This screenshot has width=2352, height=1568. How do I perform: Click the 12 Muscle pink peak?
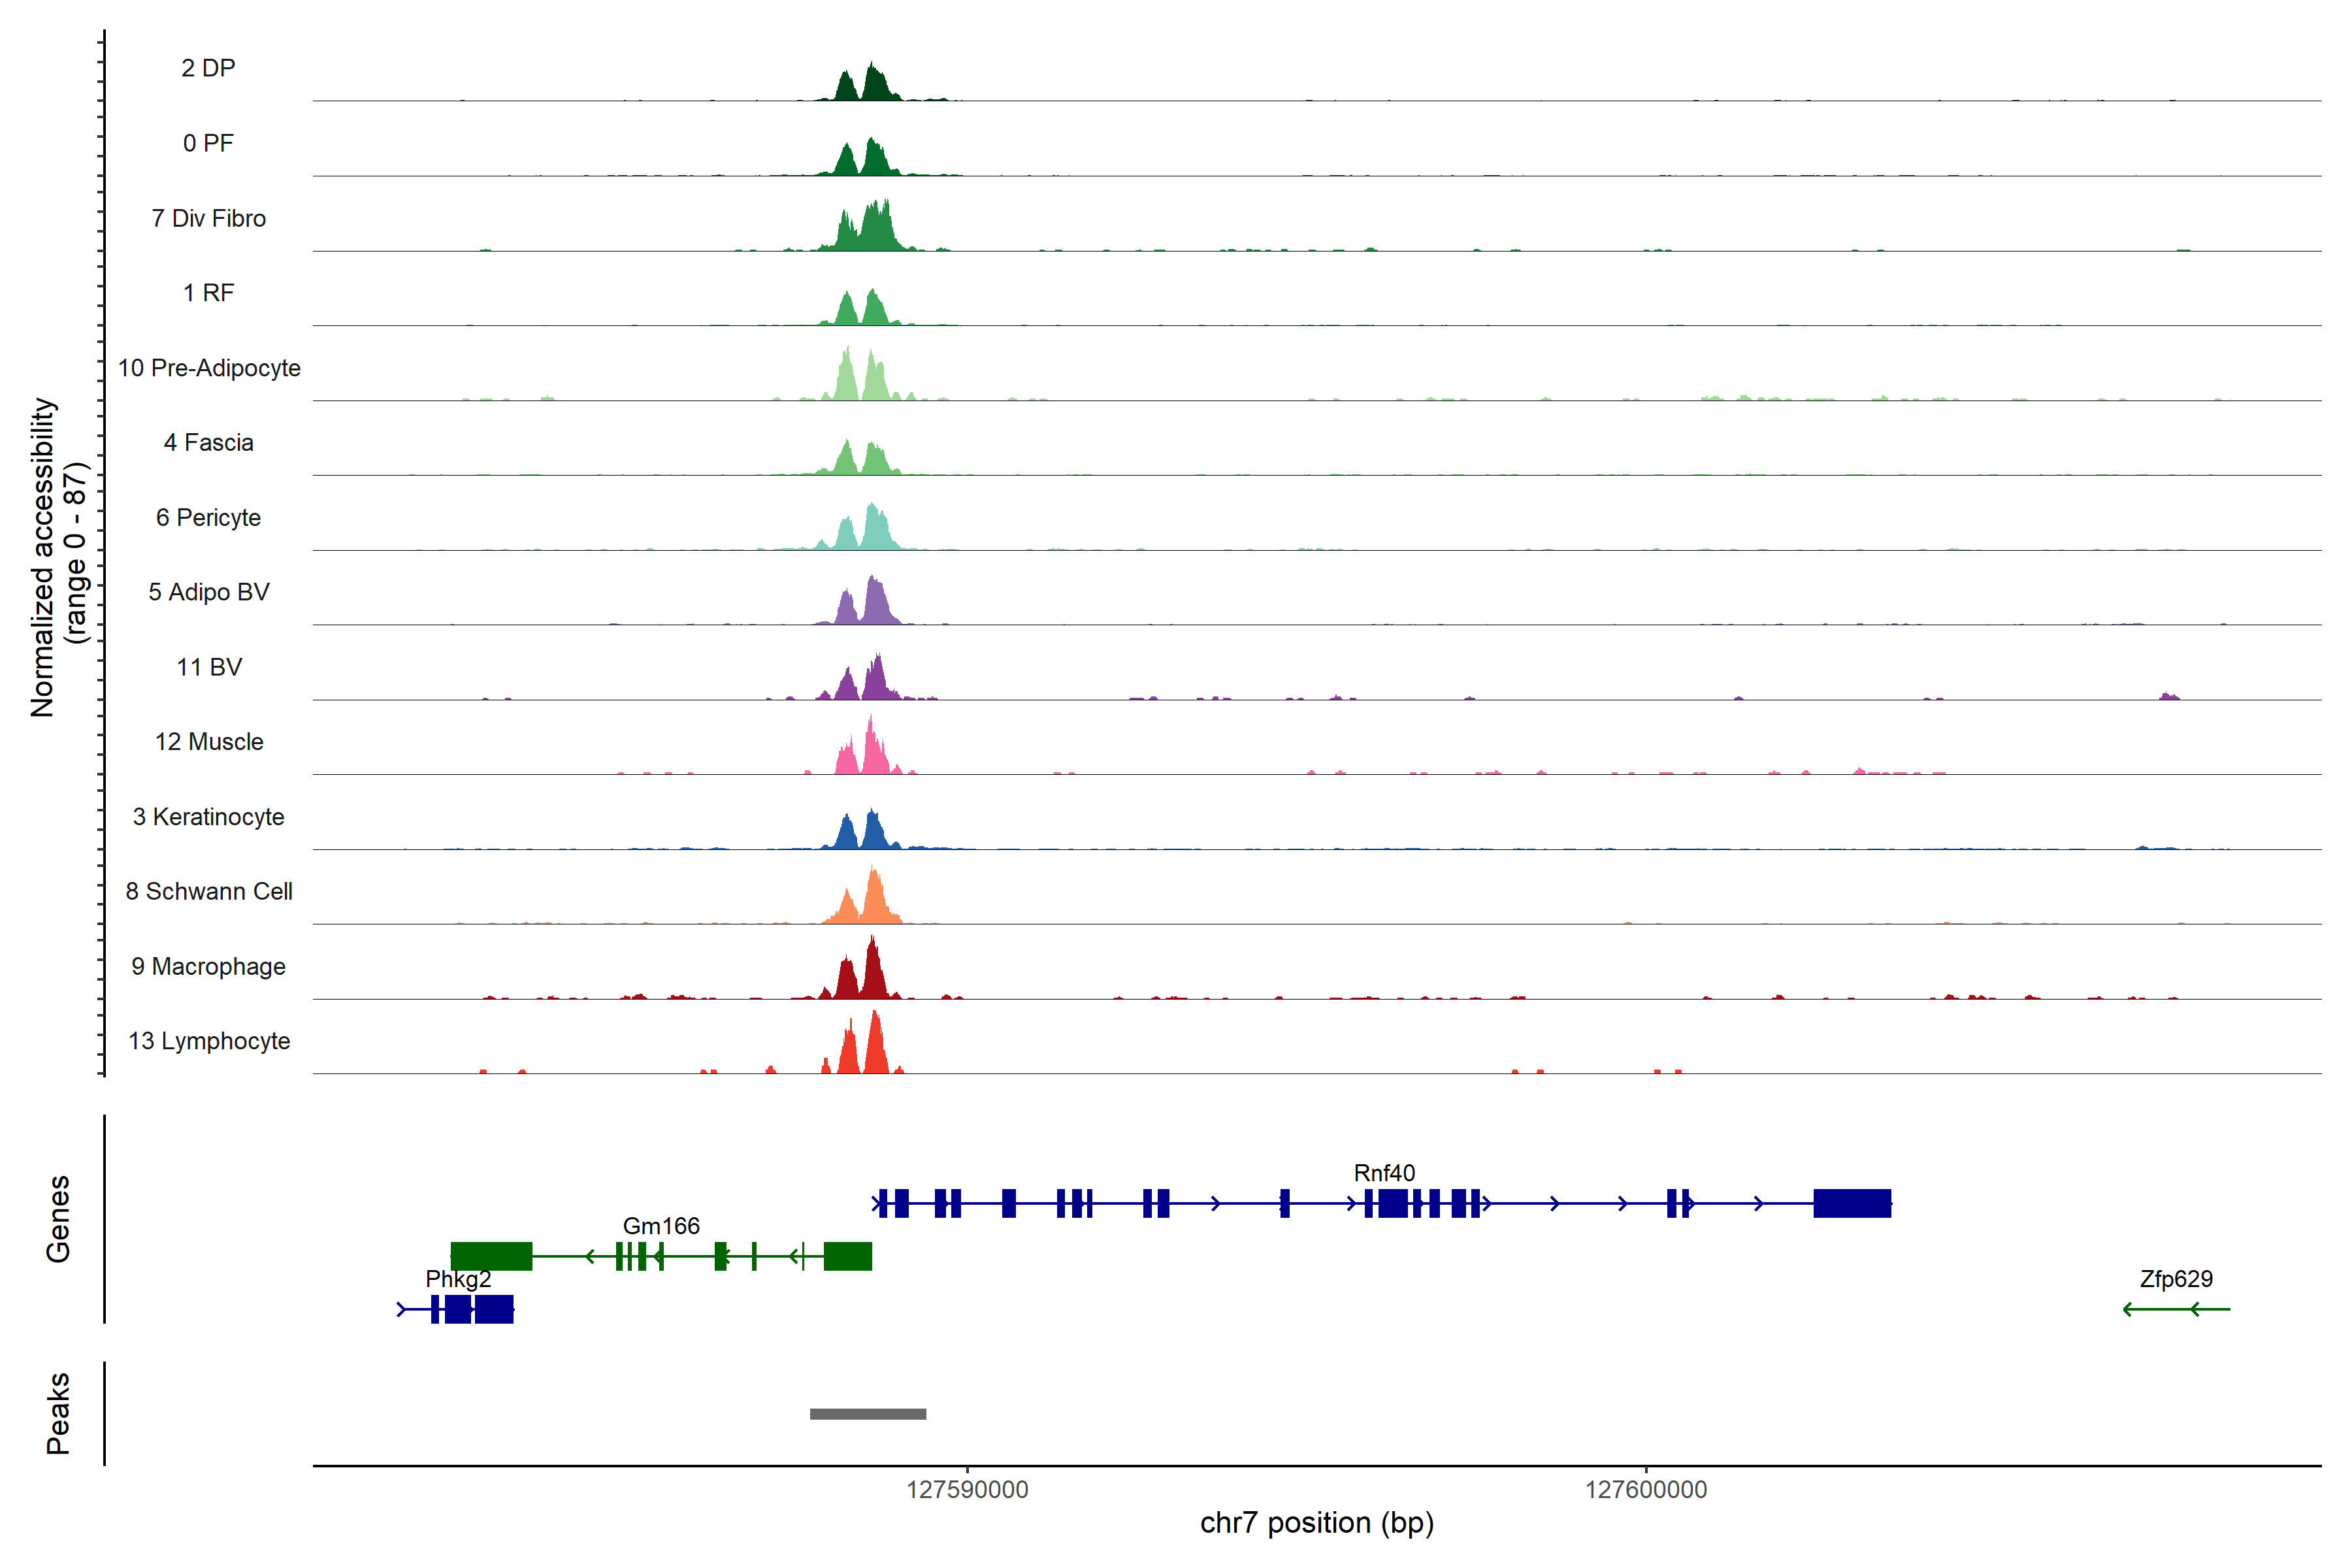tap(872, 755)
